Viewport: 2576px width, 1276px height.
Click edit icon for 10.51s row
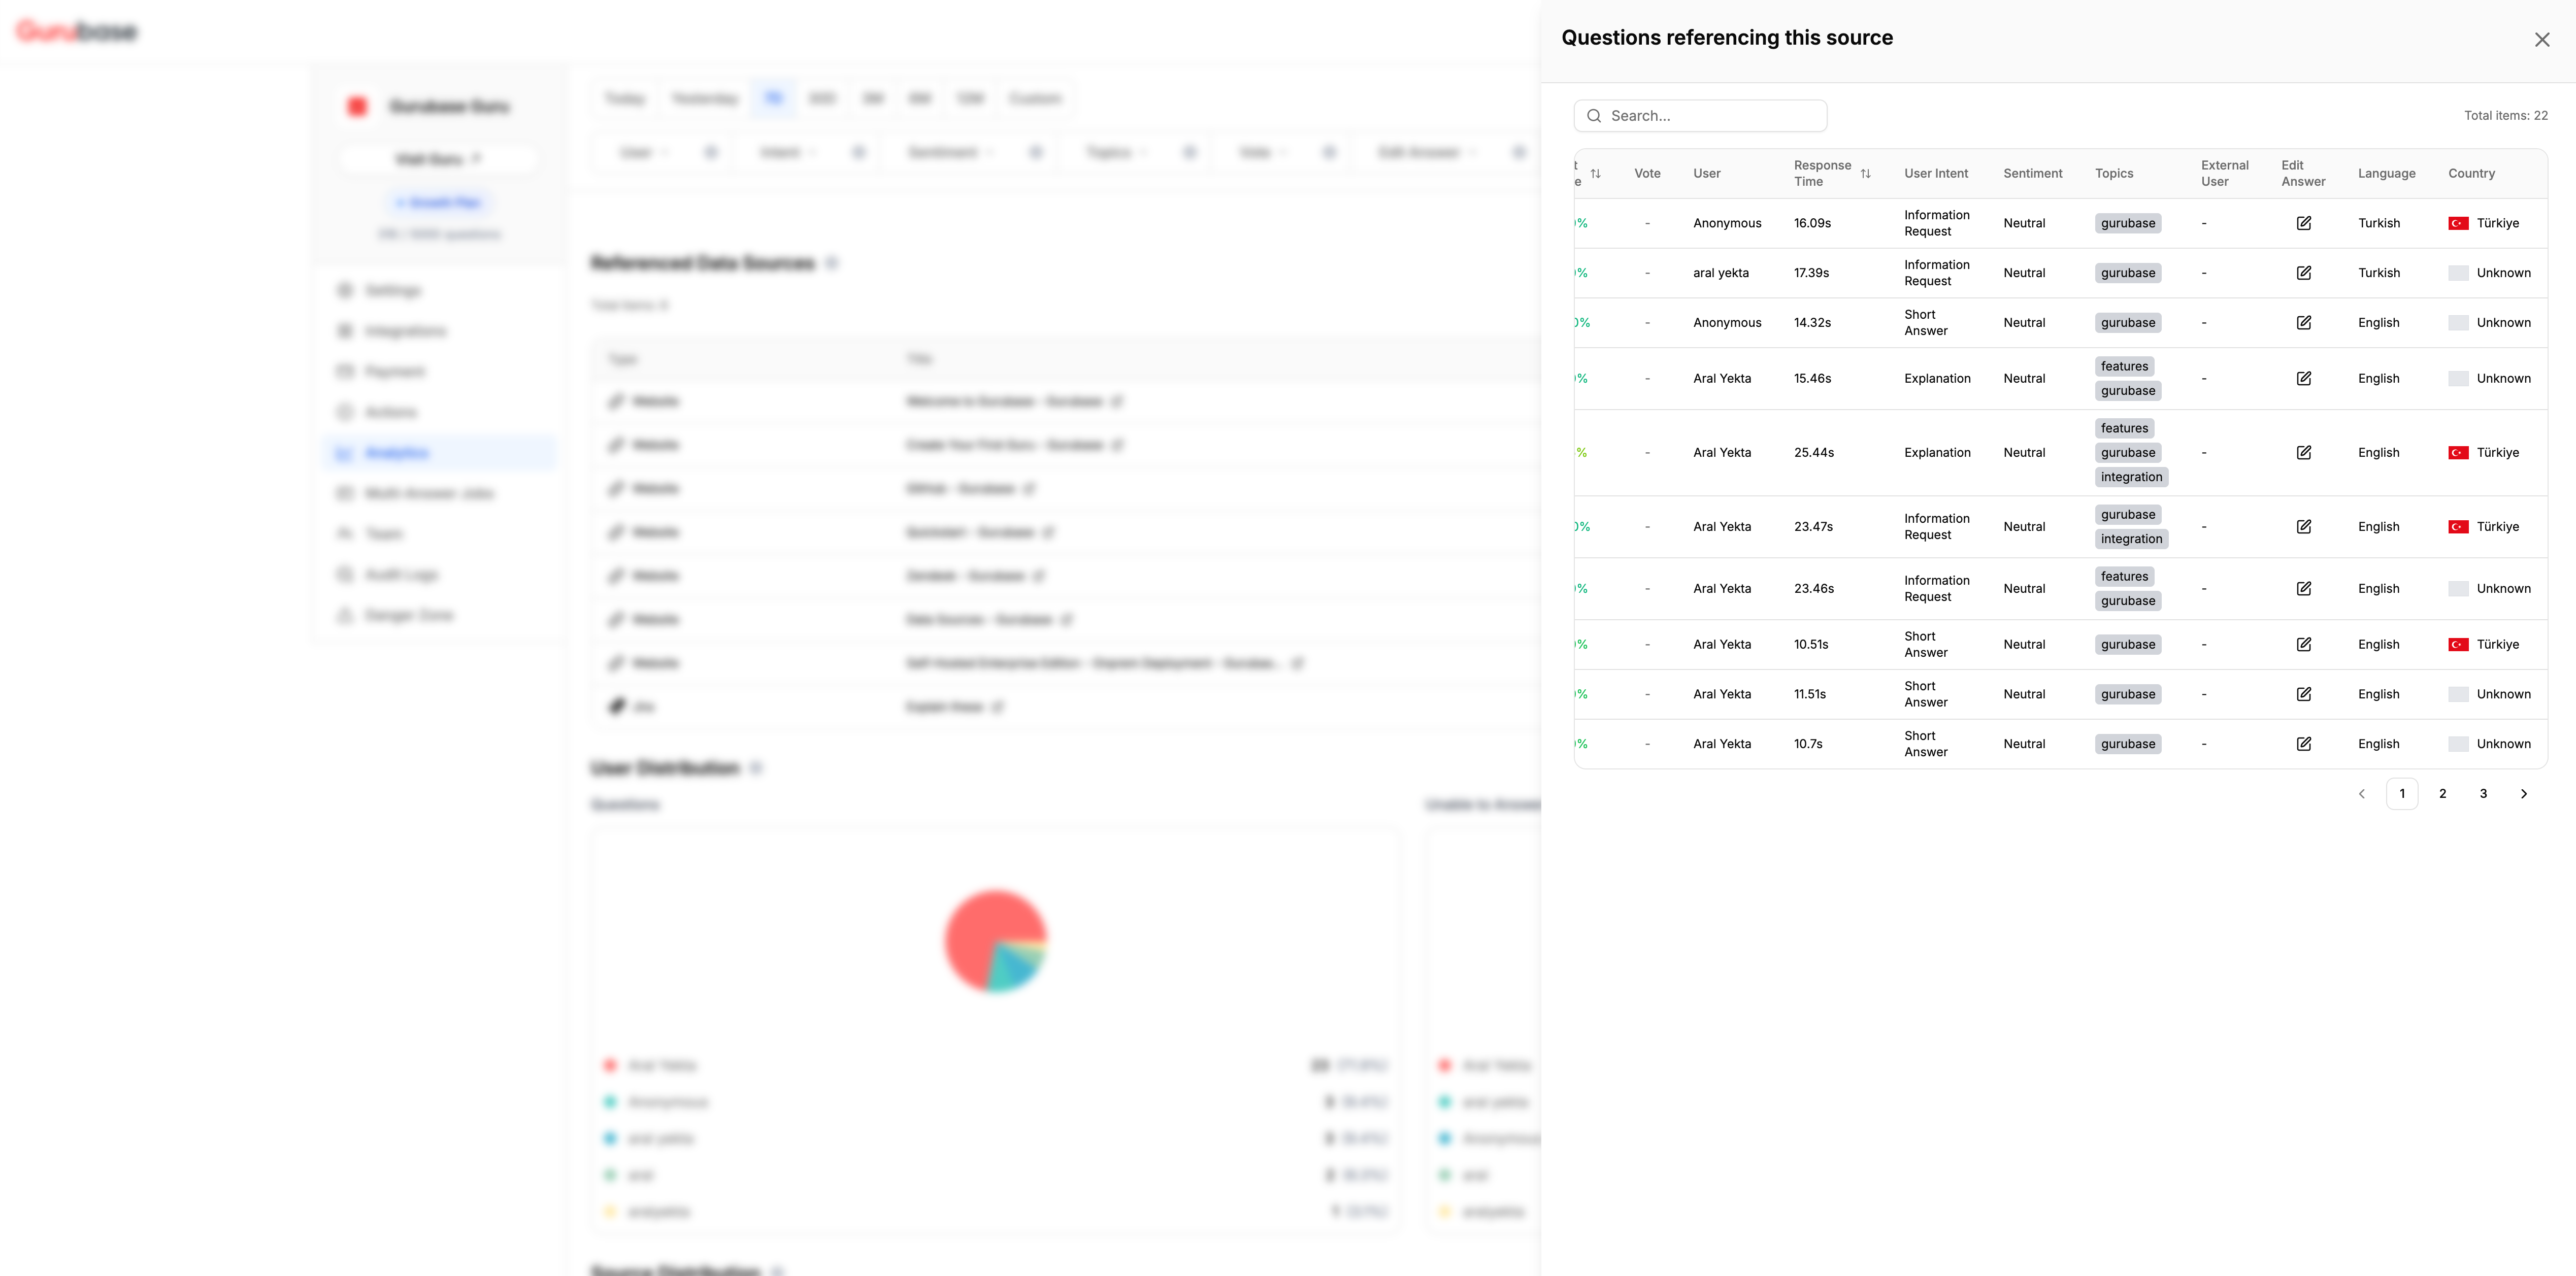click(2303, 645)
